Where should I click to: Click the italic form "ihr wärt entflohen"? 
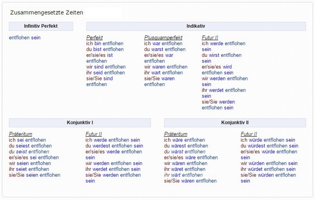pos(183,175)
